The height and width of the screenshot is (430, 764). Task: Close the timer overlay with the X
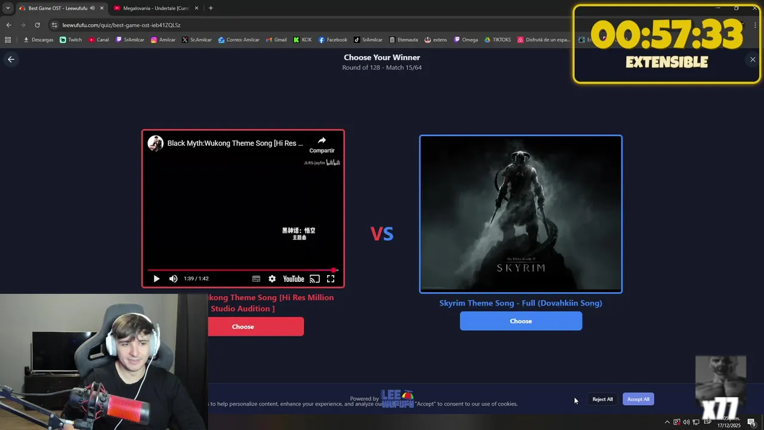coord(753,59)
